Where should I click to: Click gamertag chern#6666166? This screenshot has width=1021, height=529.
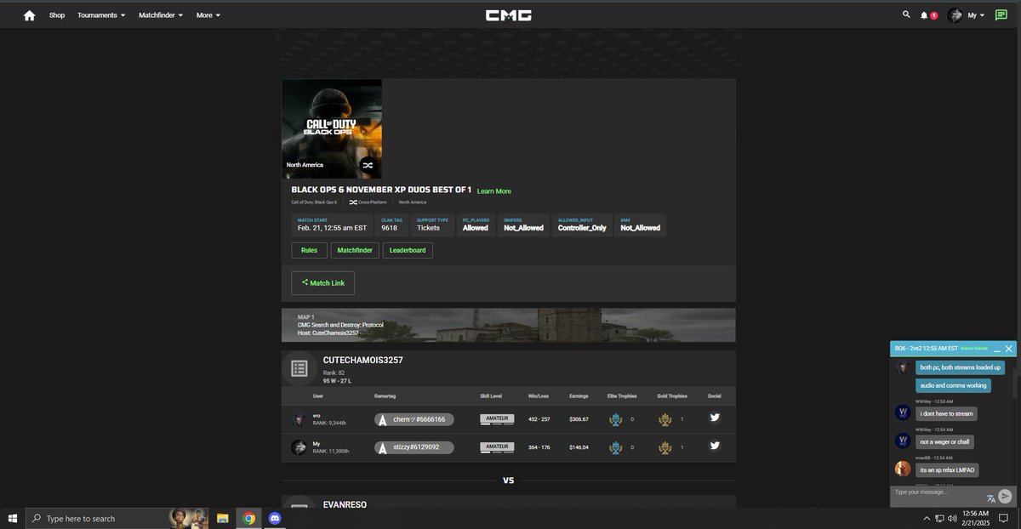(414, 419)
